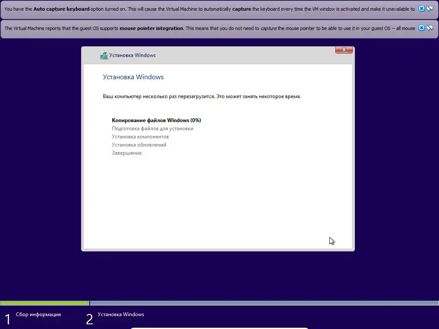439x329 pixels.
Task: Close the Установка Windows dialog
Action: click(x=344, y=50)
